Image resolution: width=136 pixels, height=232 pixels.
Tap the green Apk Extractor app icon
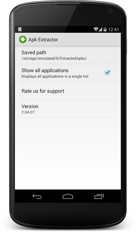(x=23, y=39)
